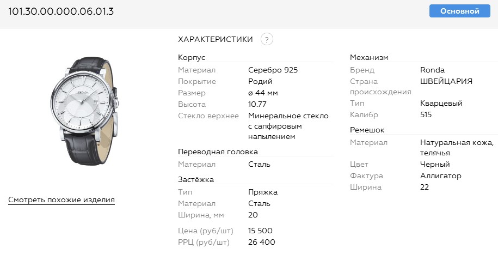Click the question mark help icon
Image resolution: width=498 pixels, height=254 pixels.
(x=267, y=39)
